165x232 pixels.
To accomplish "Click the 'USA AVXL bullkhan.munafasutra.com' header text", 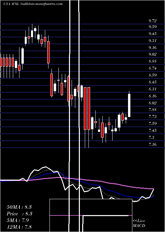I will click(33, 4).
